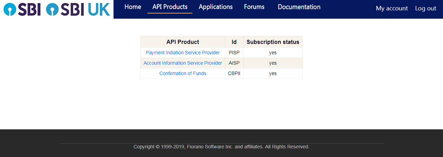Click the Fiorano copyright footer text

[x=221, y=147]
